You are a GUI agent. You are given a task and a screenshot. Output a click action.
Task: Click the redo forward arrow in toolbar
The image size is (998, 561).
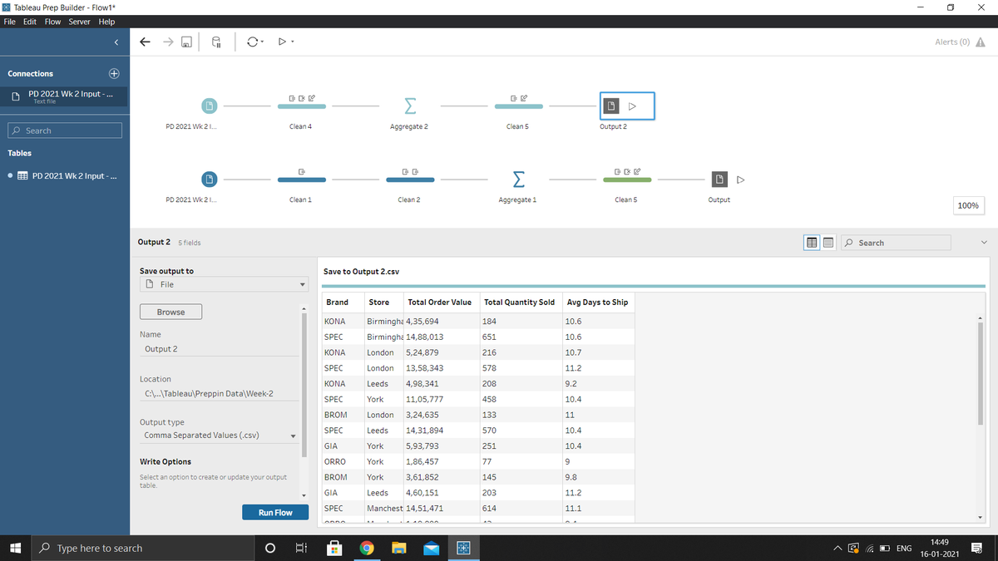click(168, 42)
